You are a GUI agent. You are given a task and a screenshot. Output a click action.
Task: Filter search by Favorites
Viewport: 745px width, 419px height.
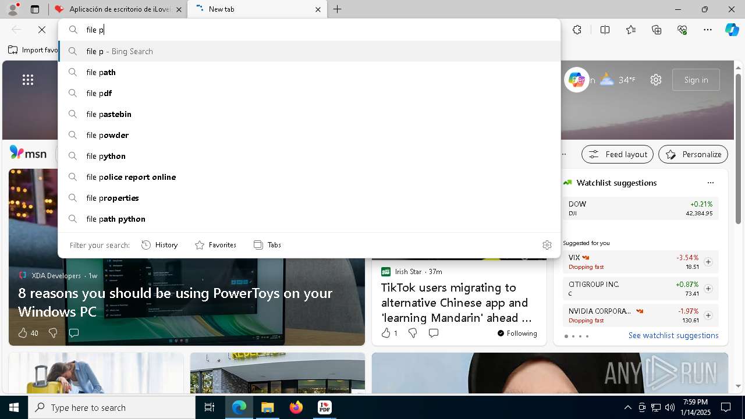point(215,245)
